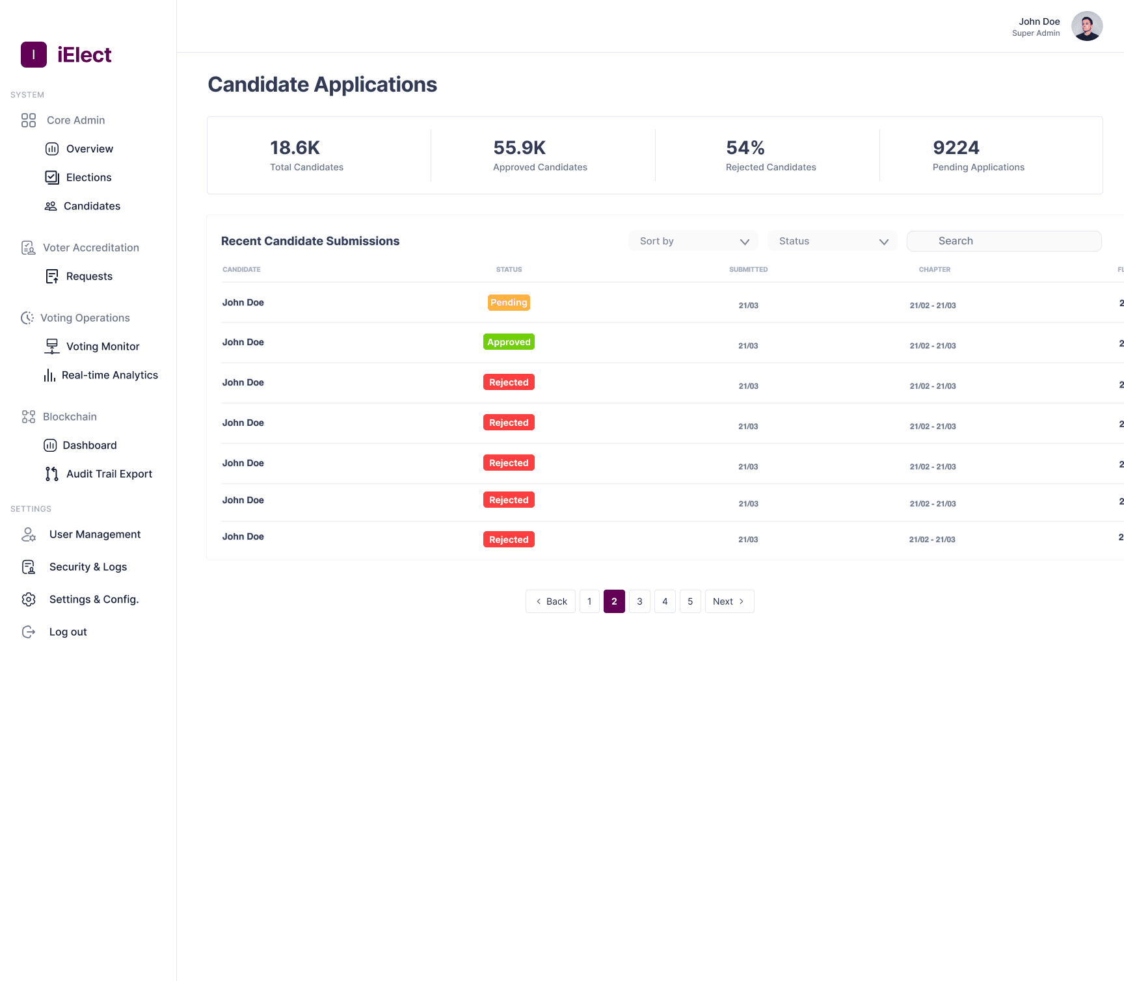Click the Blockchain Dashboard icon
Image resolution: width=1124 pixels, height=981 pixels.
50,445
